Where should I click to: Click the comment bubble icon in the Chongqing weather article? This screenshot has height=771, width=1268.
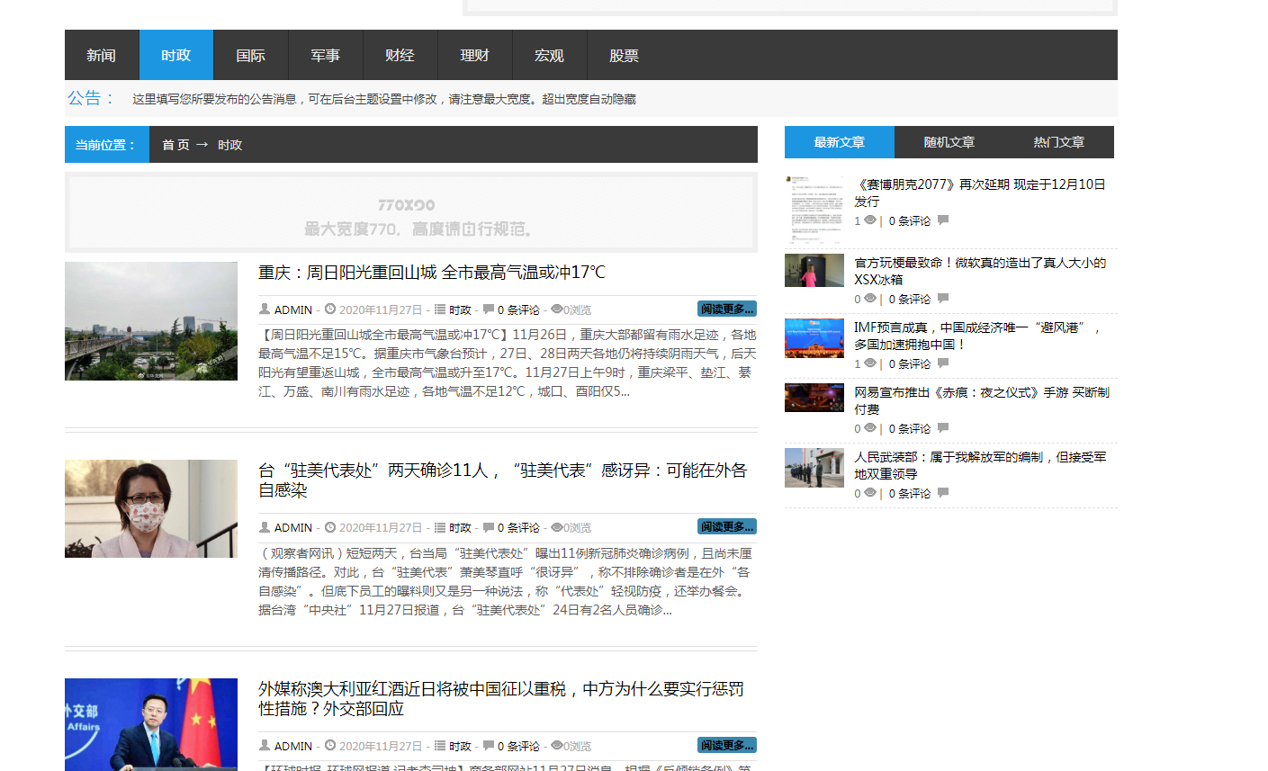(x=488, y=309)
